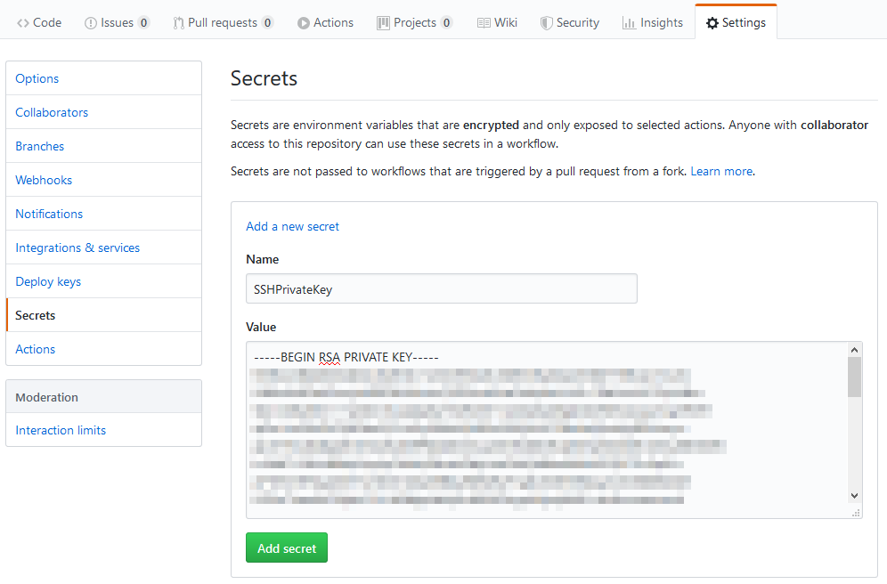Open Interaction limits under Moderation
The width and height of the screenshot is (887, 584).
click(x=103, y=430)
